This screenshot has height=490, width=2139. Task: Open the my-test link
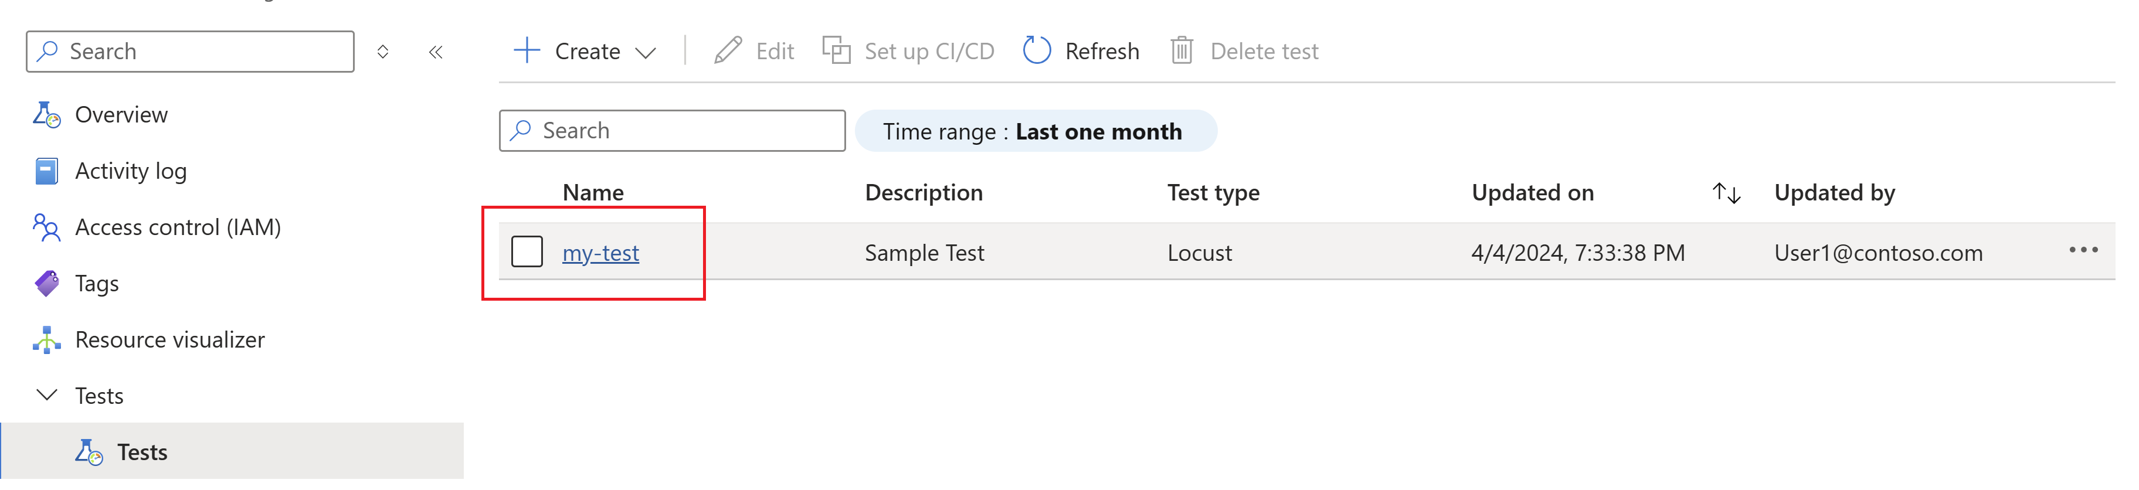click(600, 253)
